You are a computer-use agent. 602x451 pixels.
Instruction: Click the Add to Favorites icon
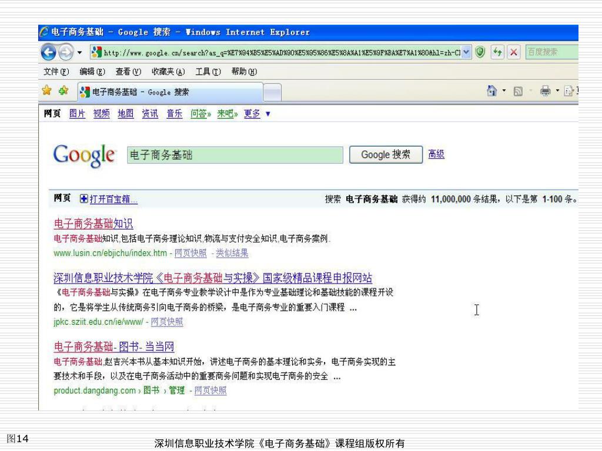[63, 90]
